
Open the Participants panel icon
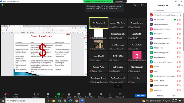click(x=35, y=94)
